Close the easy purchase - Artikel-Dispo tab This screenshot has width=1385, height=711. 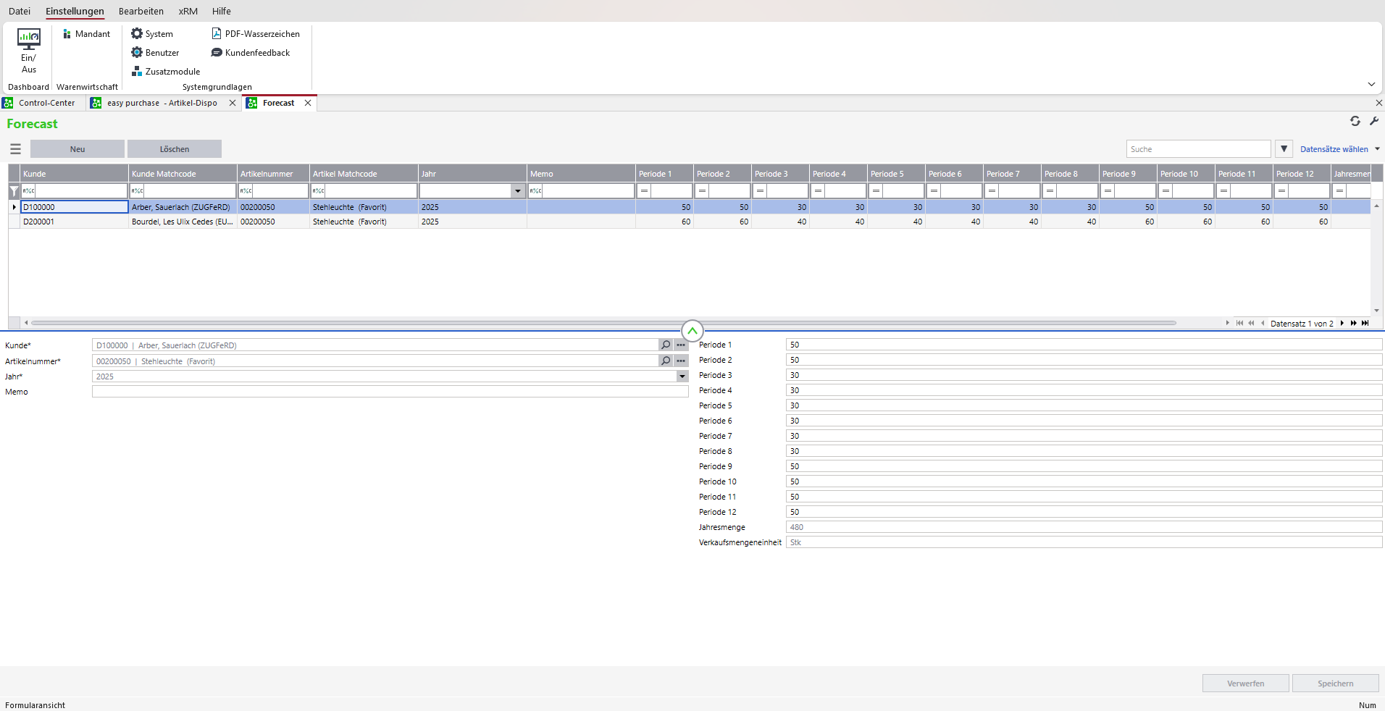233,103
